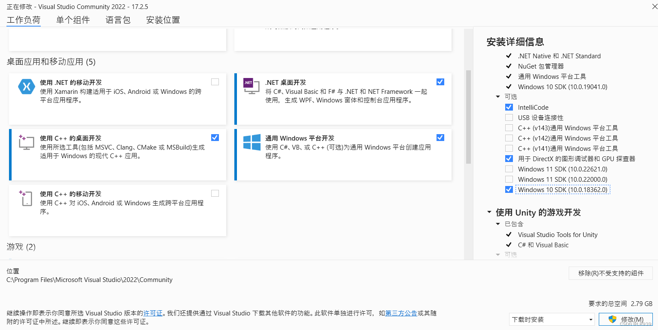This screenshot has width=658, height=330.
Task: Uncheck Windows 10 SDK (10.0.18362.0)
Action: coord(509,189)
